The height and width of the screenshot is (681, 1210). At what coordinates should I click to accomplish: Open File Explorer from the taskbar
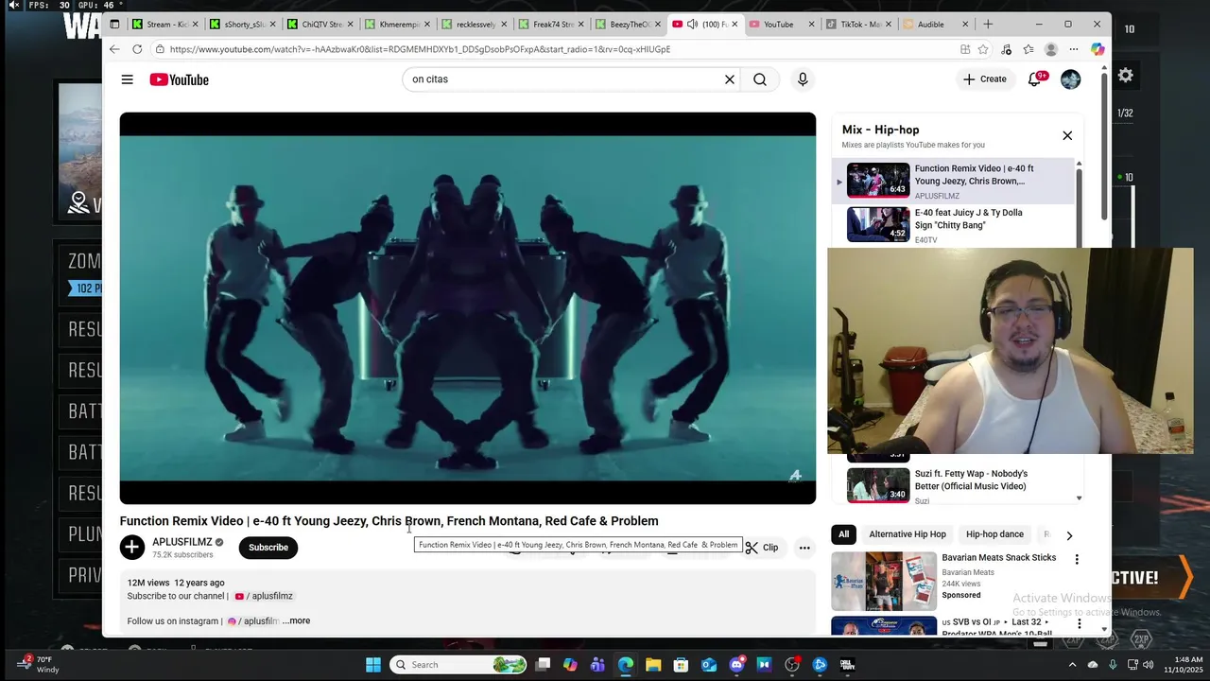click(653, 665)
